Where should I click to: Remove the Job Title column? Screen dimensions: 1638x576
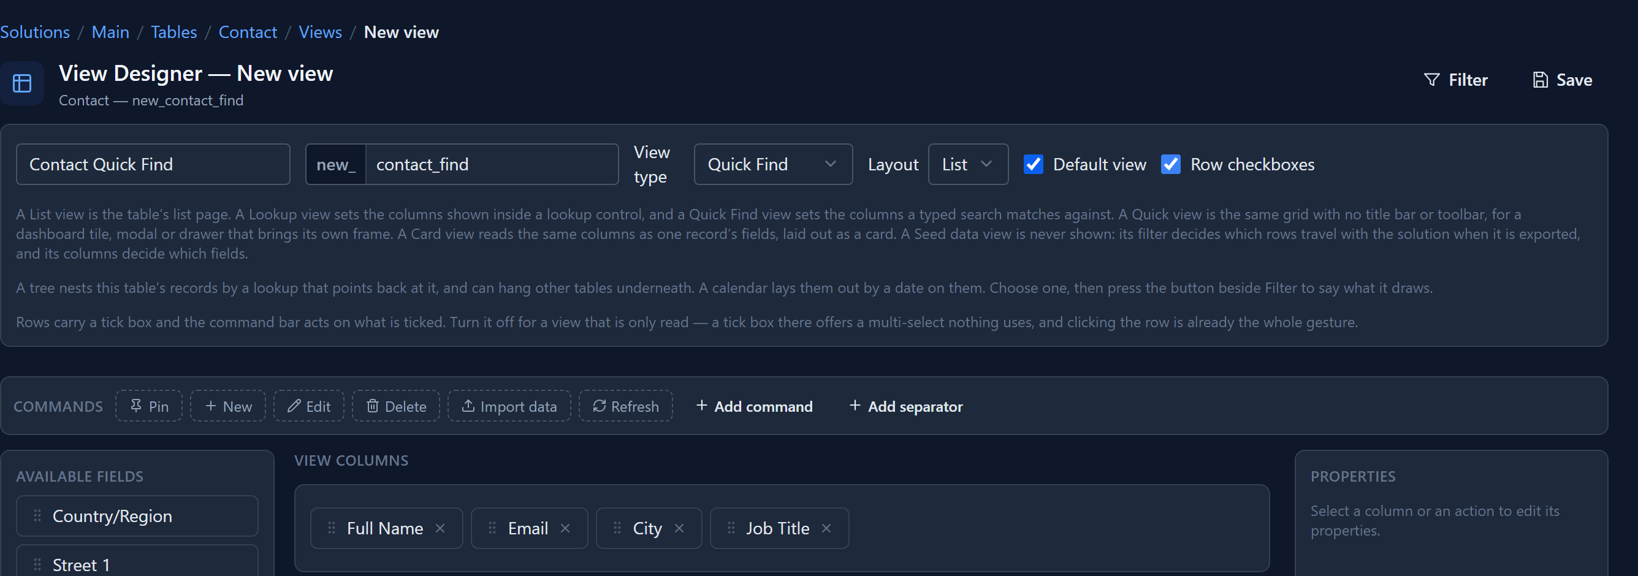coord(826,528)
